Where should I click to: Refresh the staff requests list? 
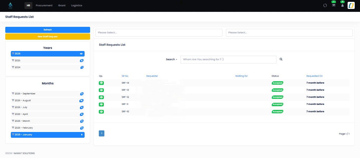coord(48,30)
